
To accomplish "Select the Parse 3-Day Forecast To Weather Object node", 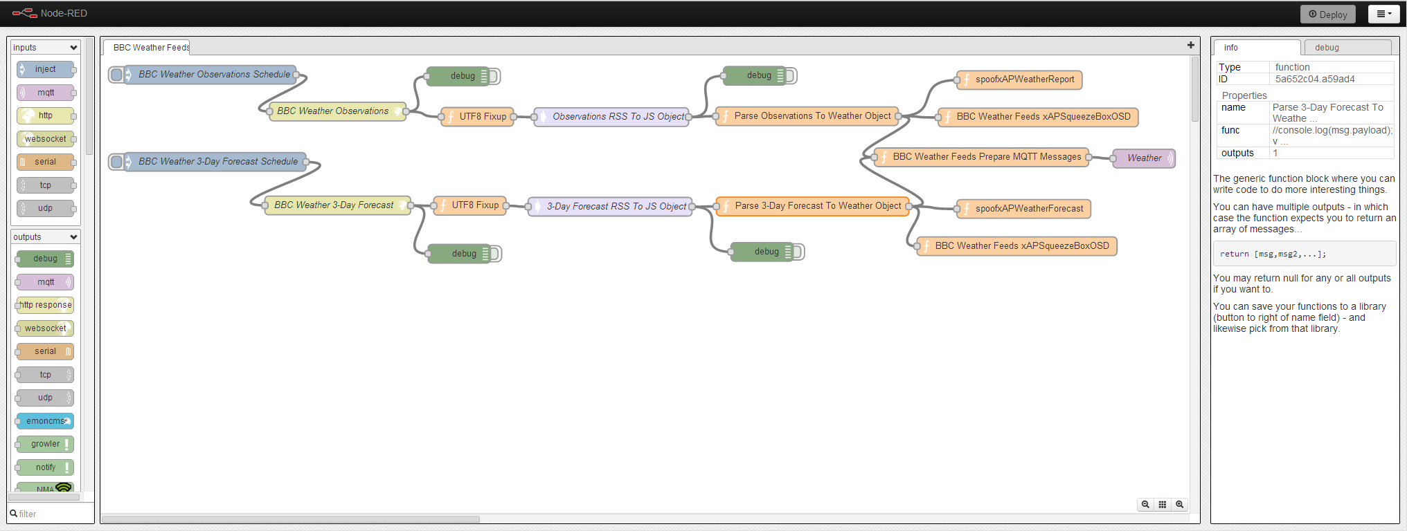I will (812, 206).
